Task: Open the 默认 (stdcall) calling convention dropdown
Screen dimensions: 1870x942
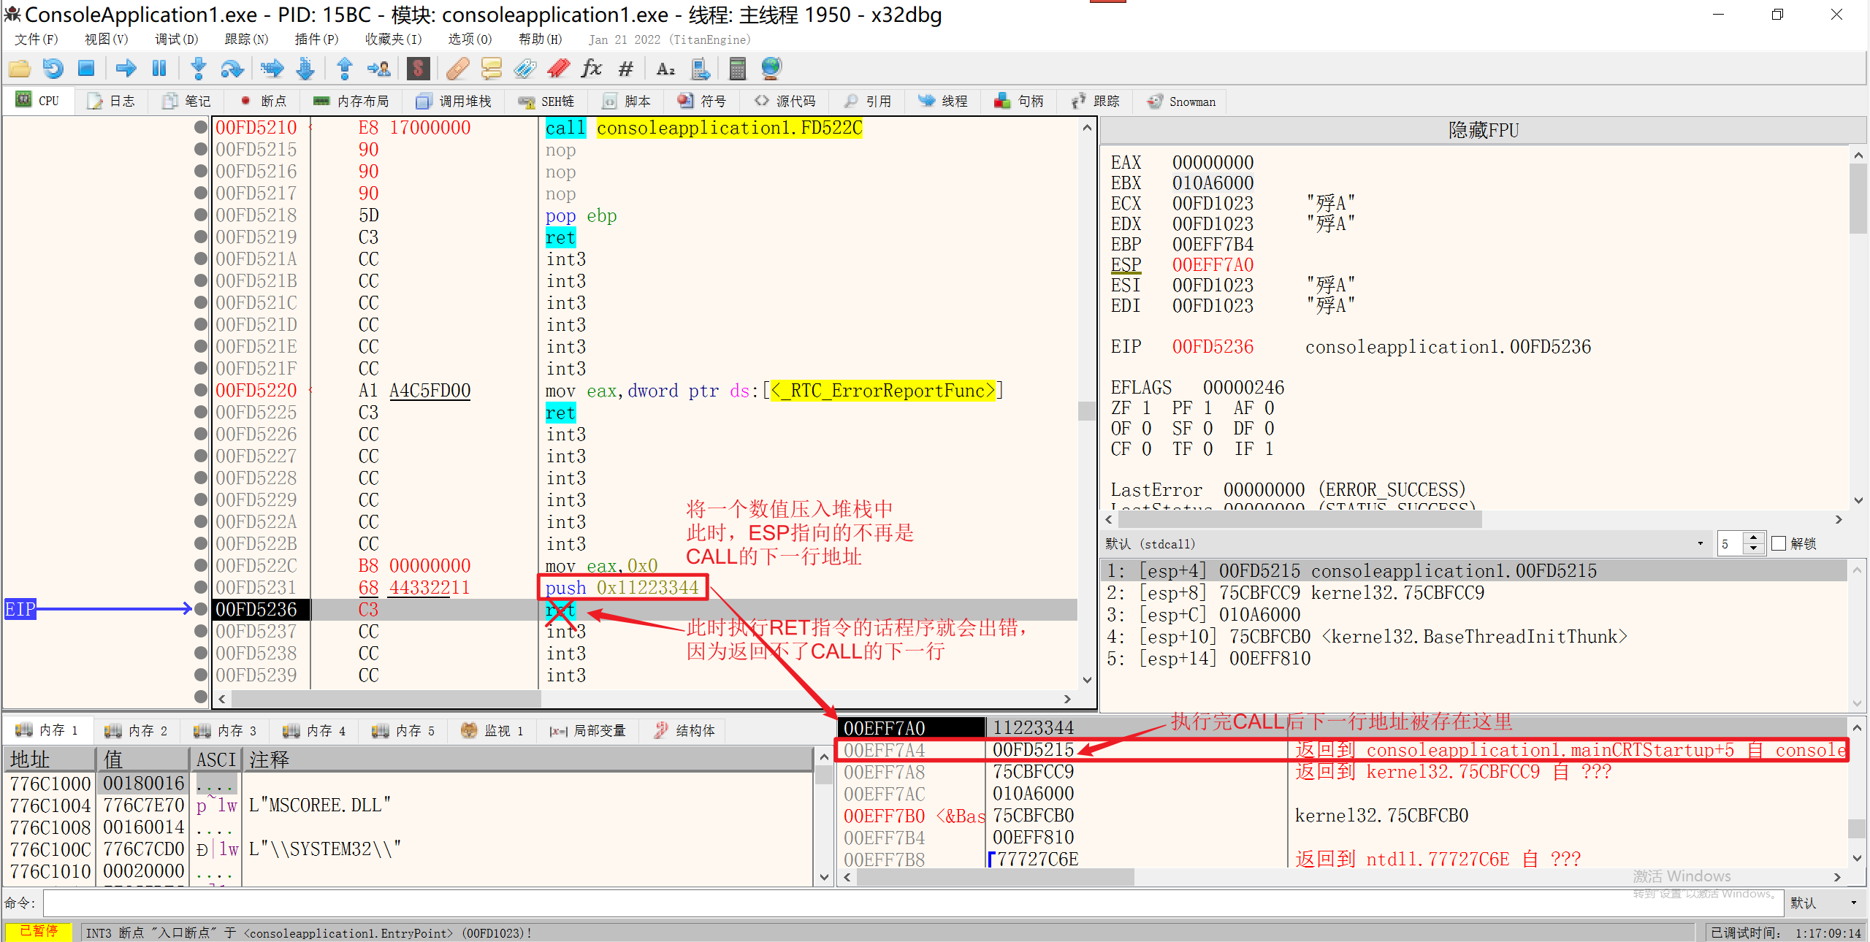Action: [x=1701, y=543]
